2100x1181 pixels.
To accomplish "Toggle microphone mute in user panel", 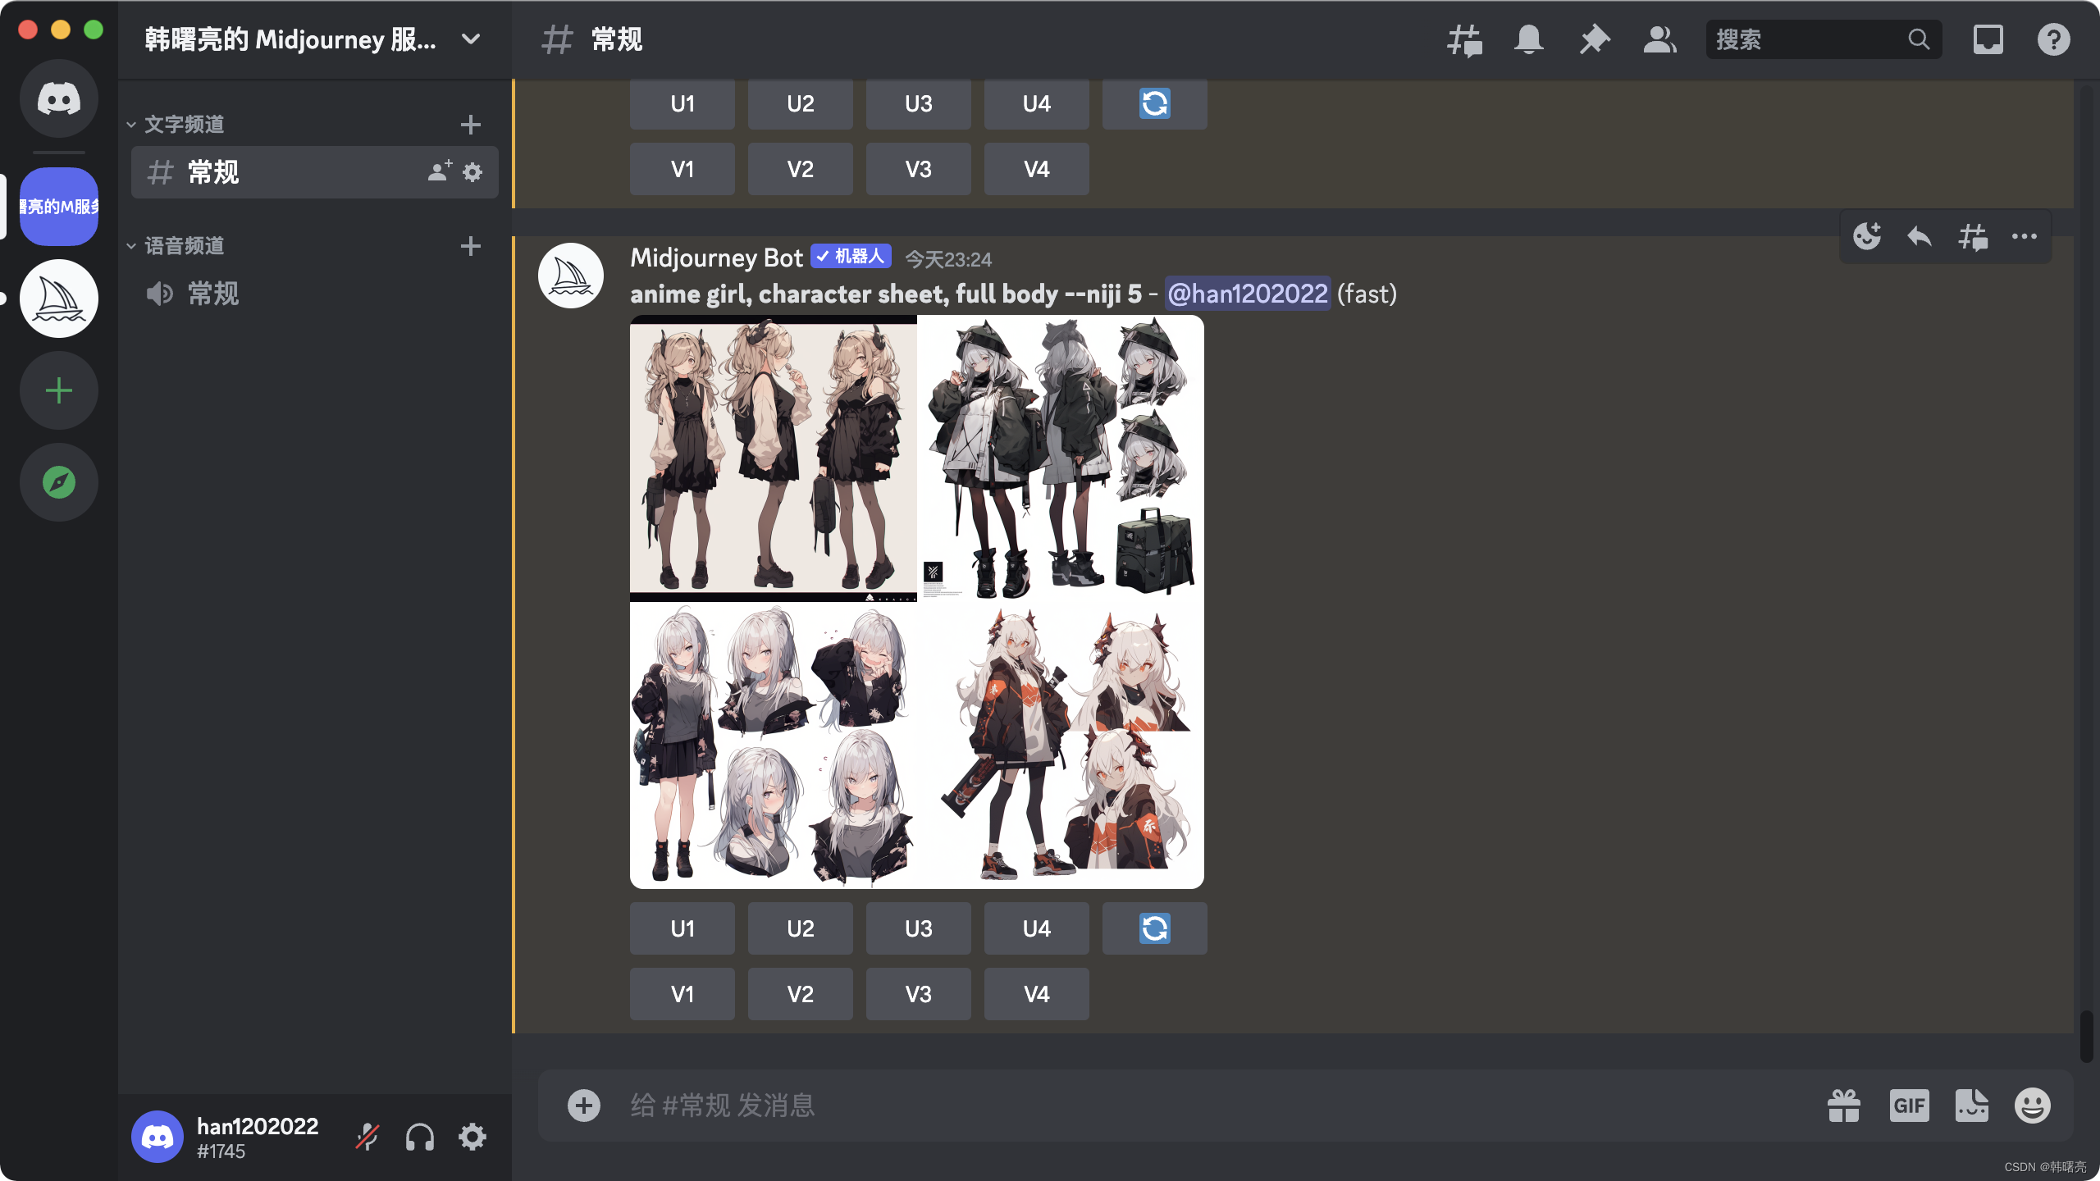I will pos(367,1138).
